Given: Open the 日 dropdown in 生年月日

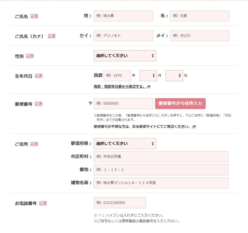Looking at the screenshot, I should point(174,75).
